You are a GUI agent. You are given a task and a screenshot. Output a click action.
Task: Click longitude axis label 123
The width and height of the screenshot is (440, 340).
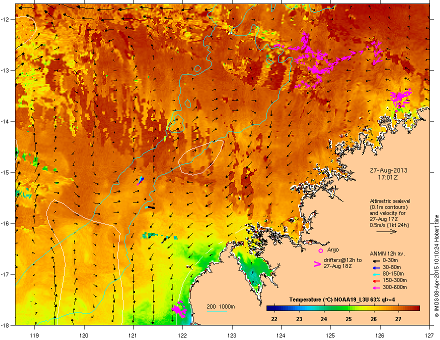pos(232,335)
